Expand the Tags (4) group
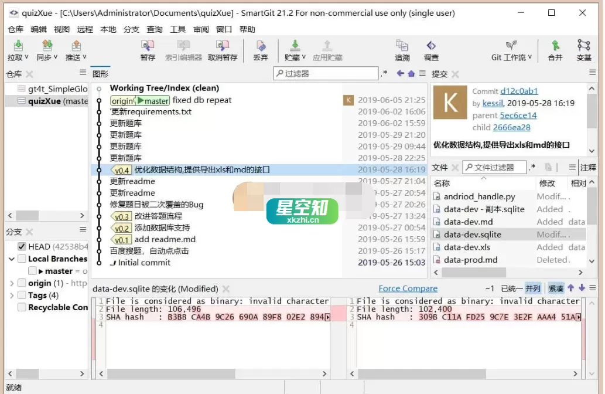Screen dimensions: 605x394 pos(11,295)
